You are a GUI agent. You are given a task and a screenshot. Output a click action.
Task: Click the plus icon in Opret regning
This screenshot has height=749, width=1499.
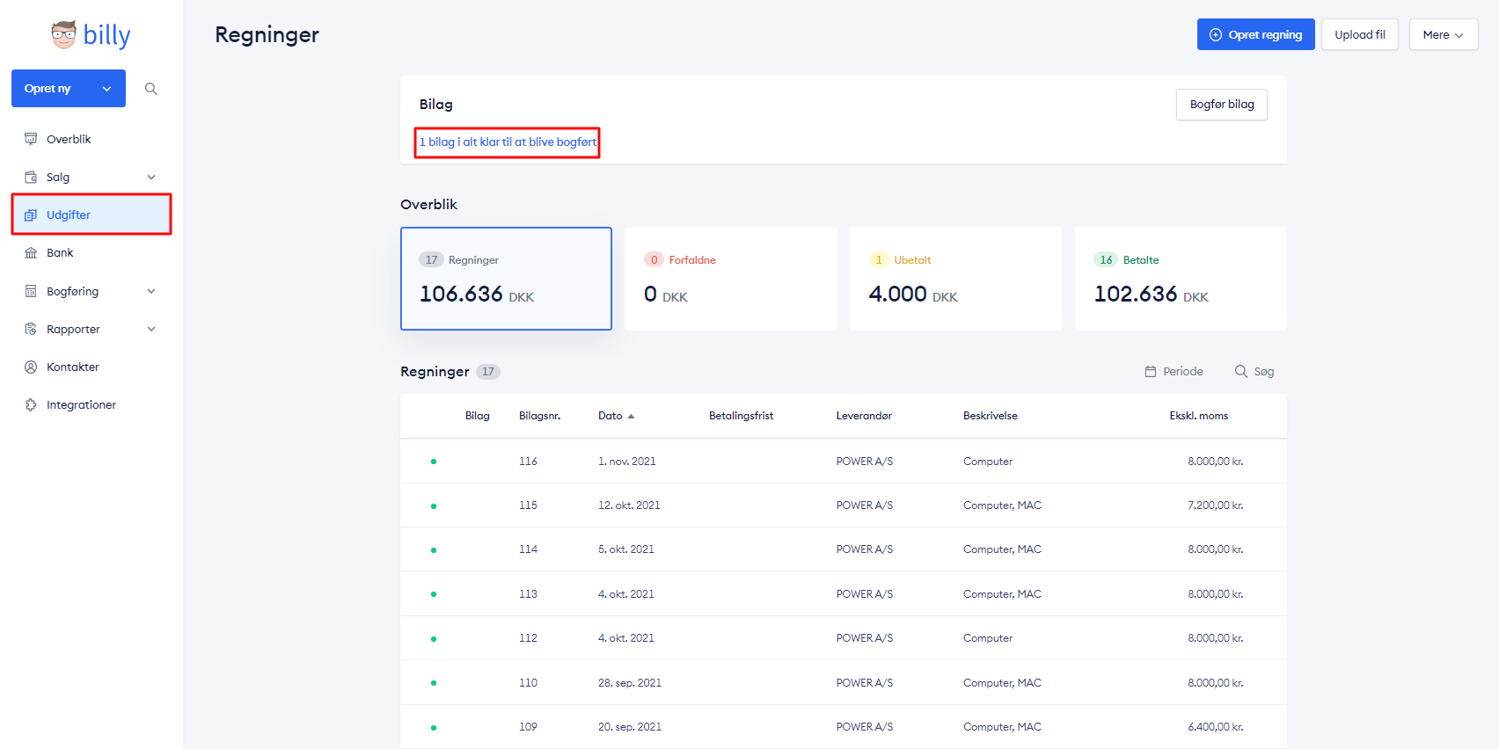pos(1216,35)
